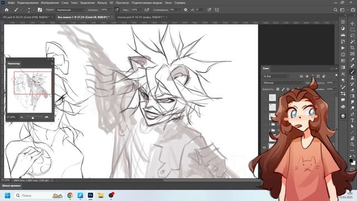The image size is (357, 201).
Task: Turn layer filtering on or off
Action: pyautogui.click(x=336, y=75)
